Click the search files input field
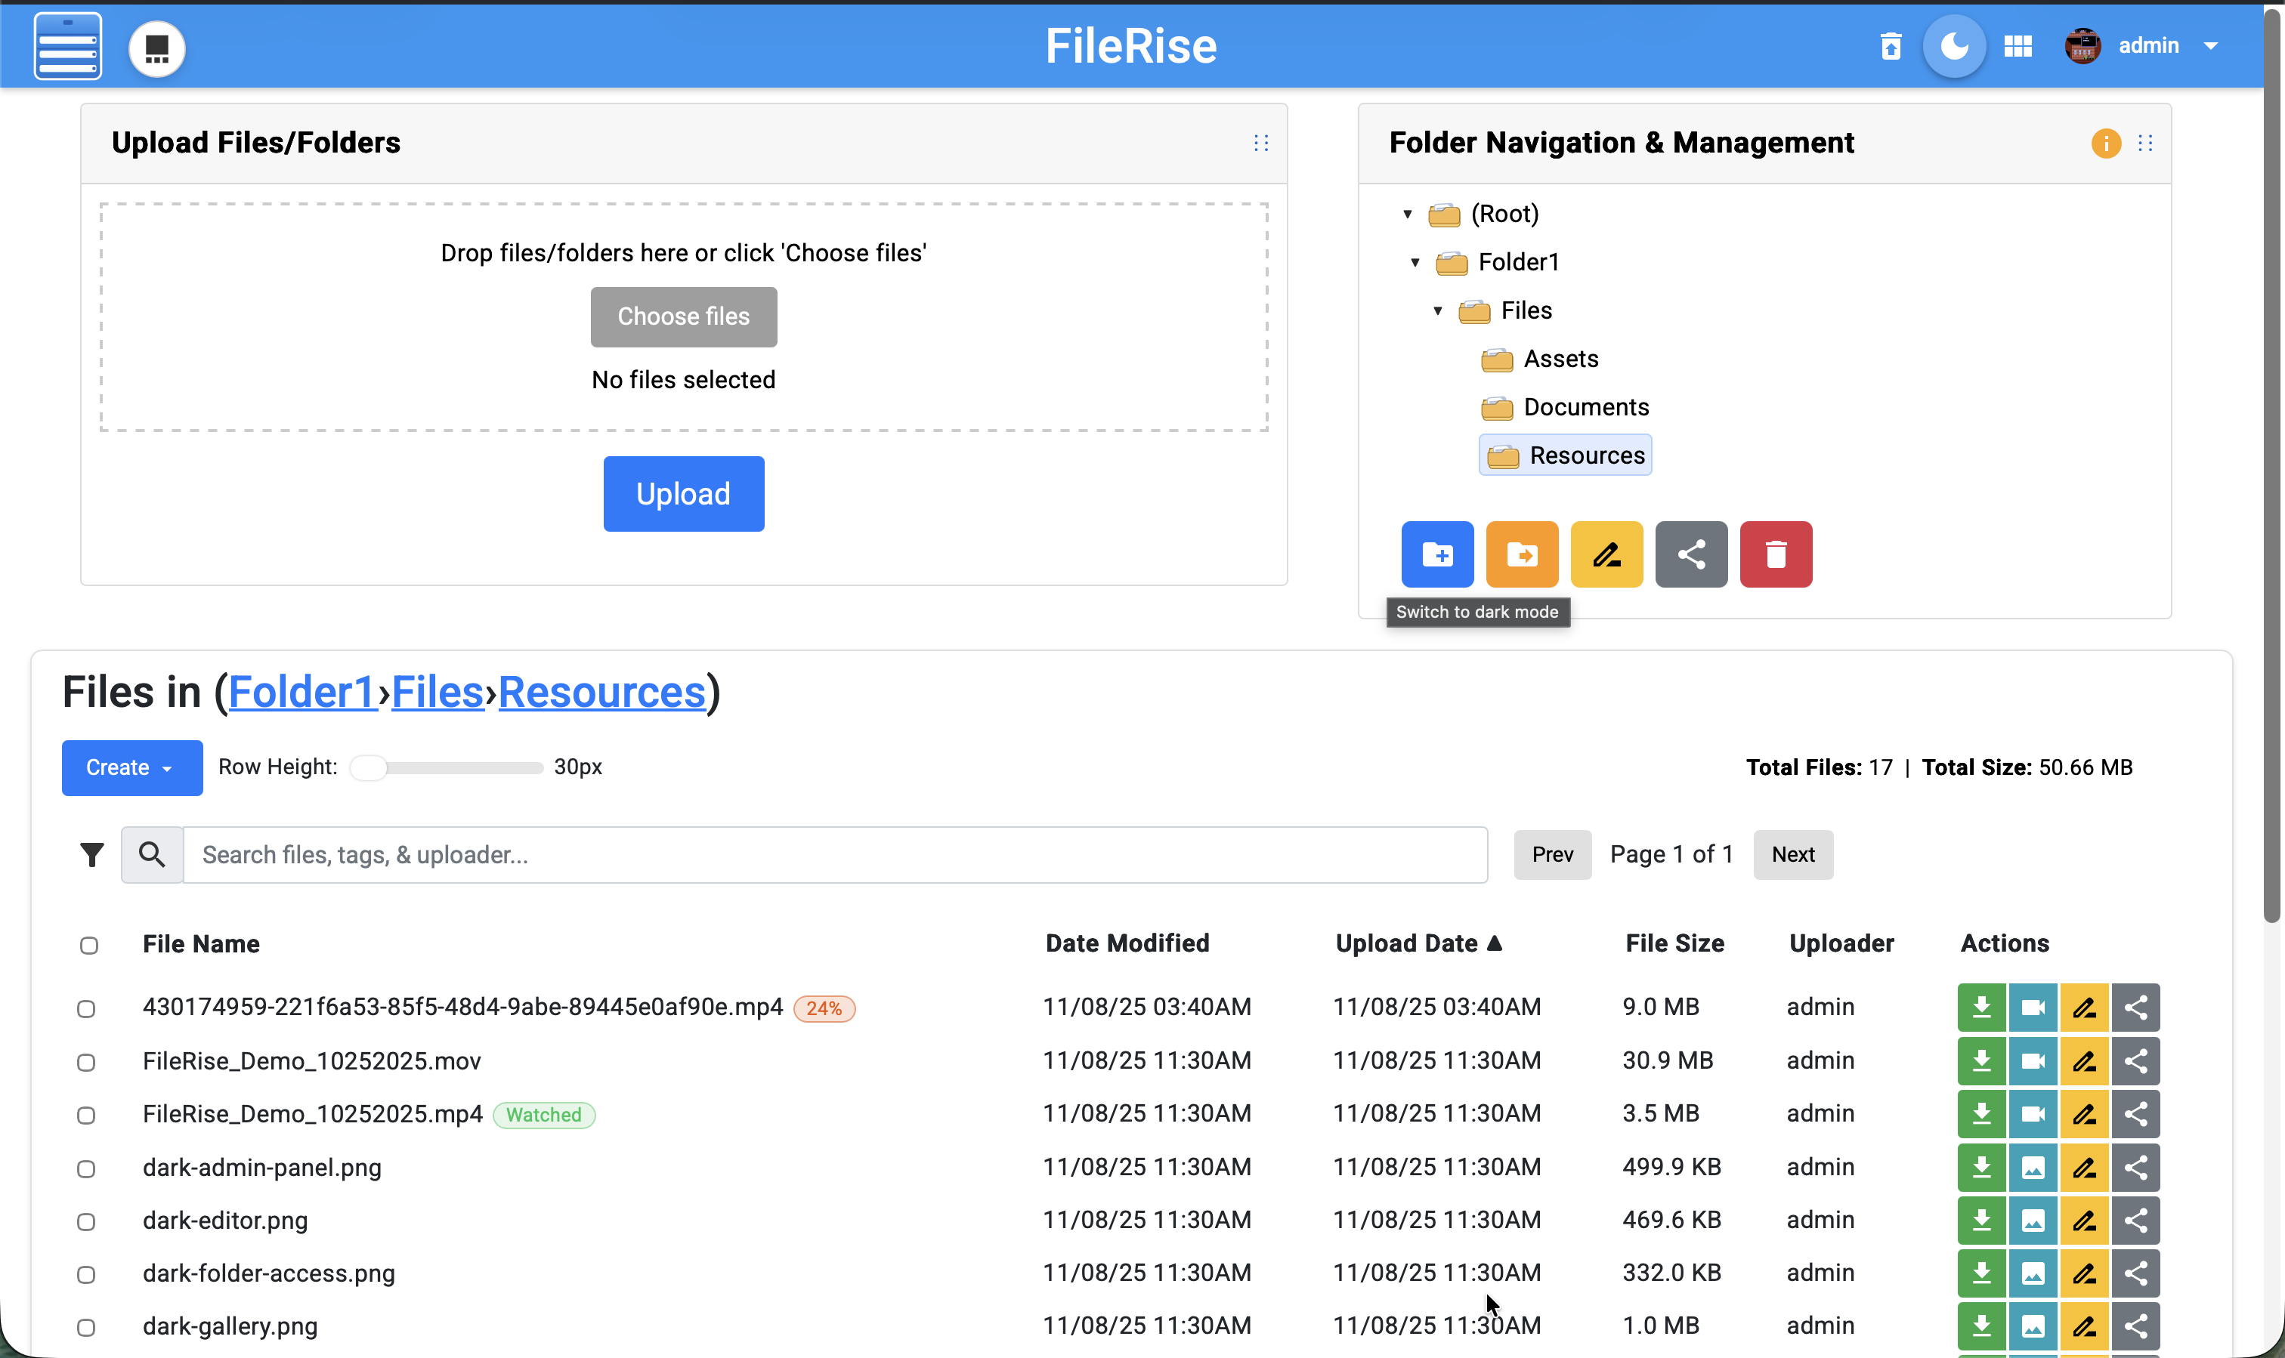 click(834, 855)
